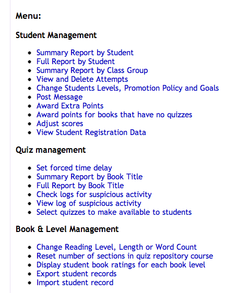
Task: Open Summary Report by Class Group
Action: click(x=92, y=70)
